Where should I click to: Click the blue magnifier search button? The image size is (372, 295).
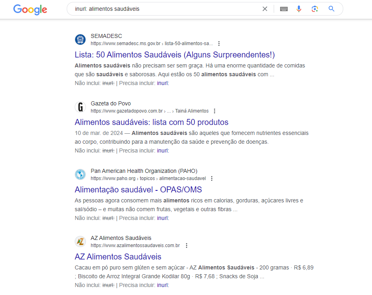[331, 9]
